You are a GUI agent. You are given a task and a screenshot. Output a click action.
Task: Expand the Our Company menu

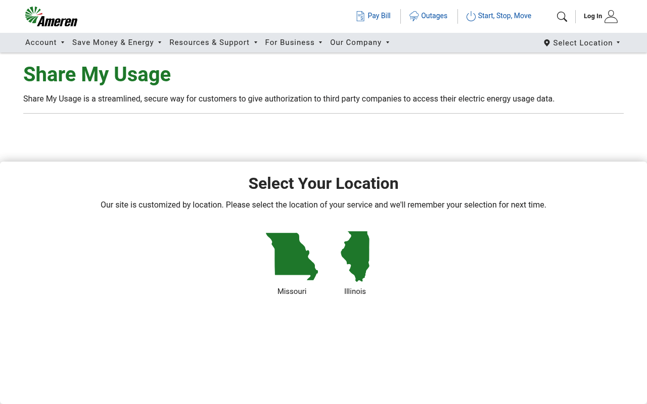360,42
